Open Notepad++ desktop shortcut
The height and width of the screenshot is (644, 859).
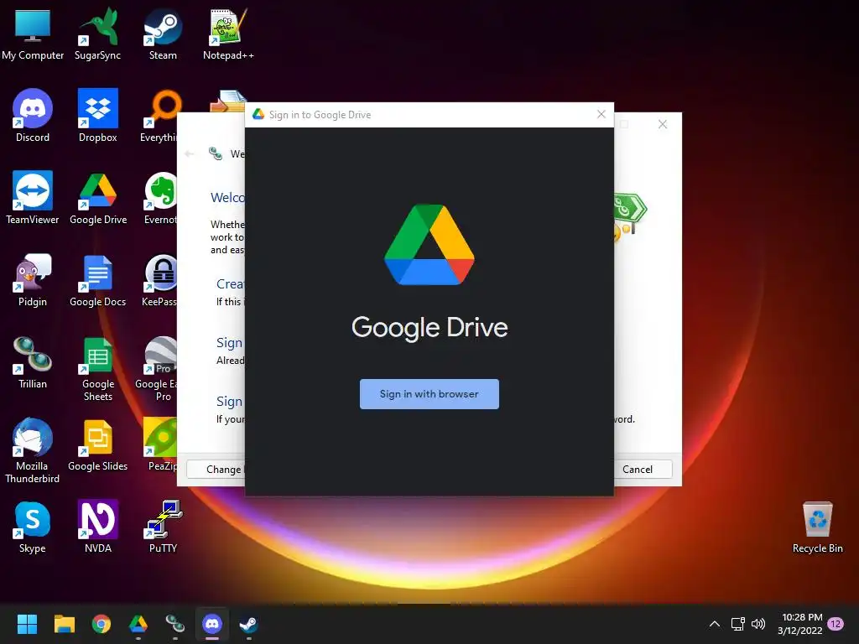point(228,34)
